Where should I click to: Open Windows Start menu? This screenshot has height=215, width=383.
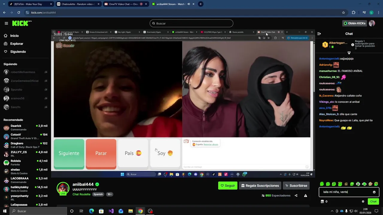pos(5,211)
